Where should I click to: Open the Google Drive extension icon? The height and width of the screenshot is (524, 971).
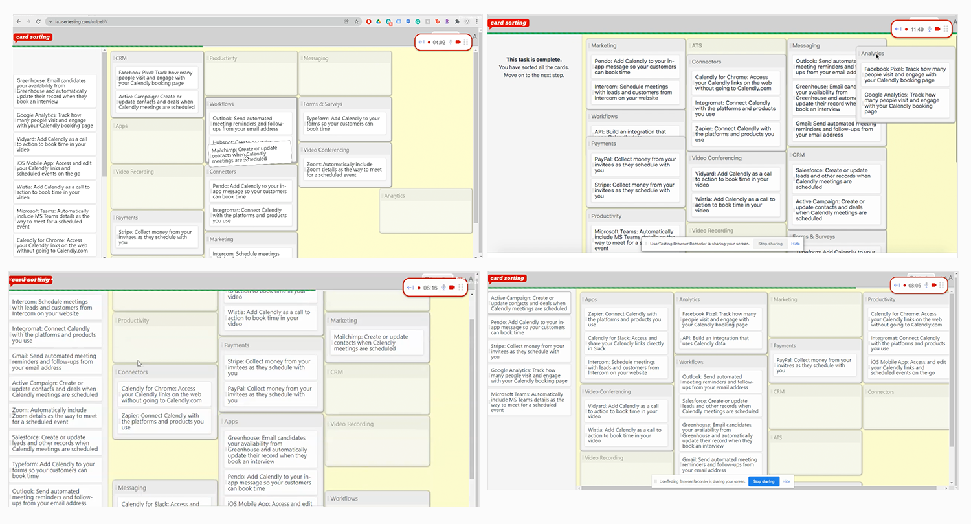(378, 21)
